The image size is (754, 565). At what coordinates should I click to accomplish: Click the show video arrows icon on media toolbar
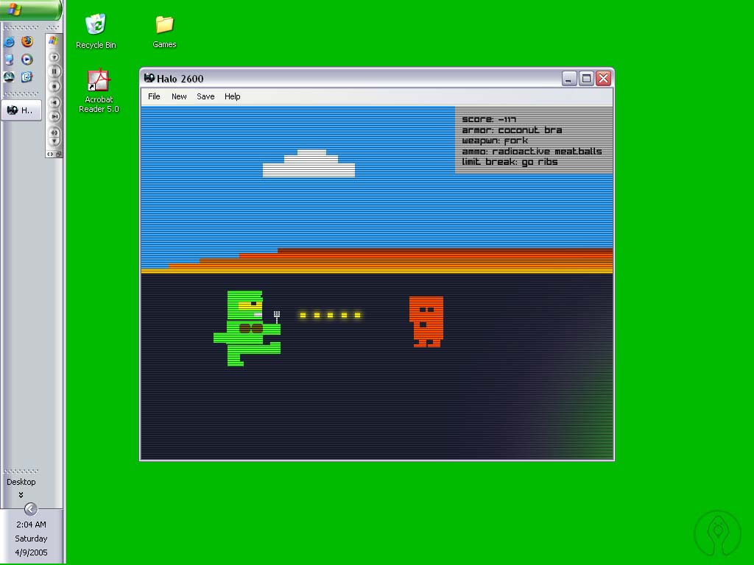(50, 154)
